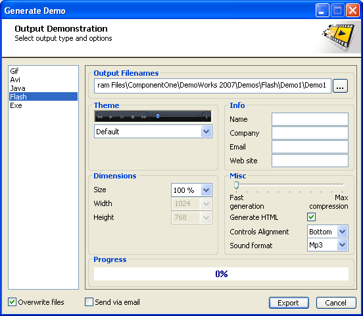363x316 pixels.
Task: Minimize the Generate Demo window
Action: pos(322,11)
